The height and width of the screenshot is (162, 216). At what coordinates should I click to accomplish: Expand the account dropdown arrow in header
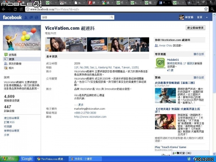[x=207, y=18]
